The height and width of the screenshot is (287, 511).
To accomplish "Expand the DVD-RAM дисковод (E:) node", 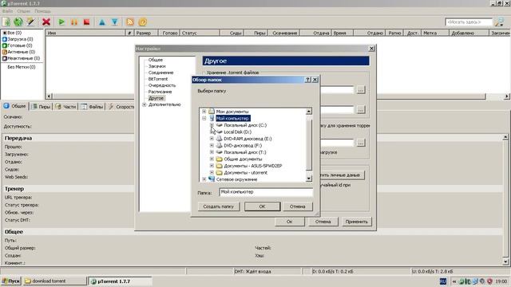I will pyautogui.click(x=212, y=139).
